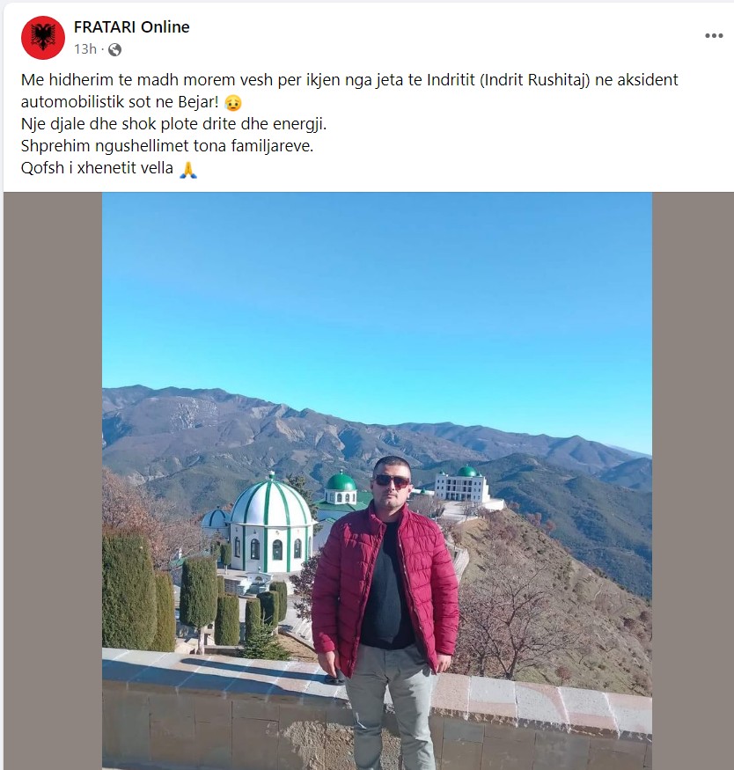The height and width of the screenshot is (770, 734).
Task: Open the post's 13h timestamp link
Action: pos(85,49)
